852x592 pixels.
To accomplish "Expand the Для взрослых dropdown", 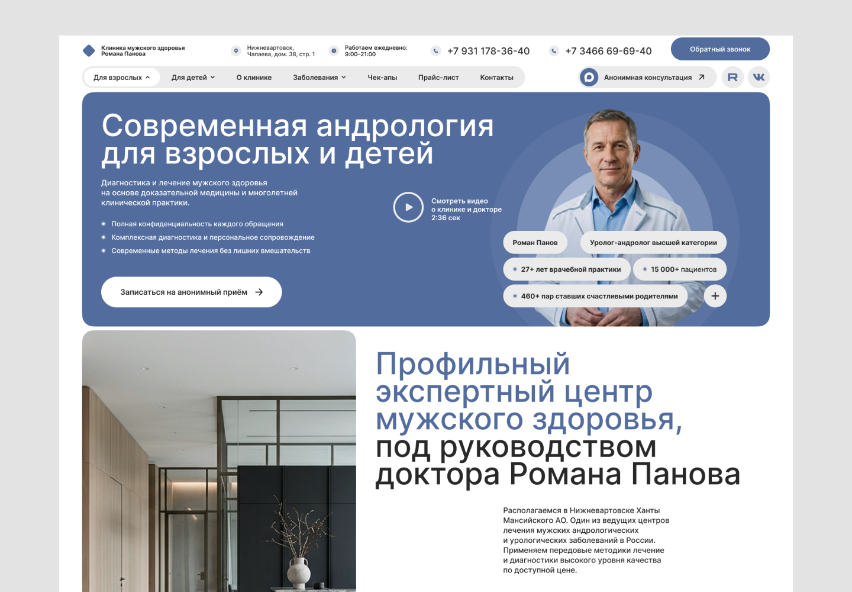I will [122, 78].
